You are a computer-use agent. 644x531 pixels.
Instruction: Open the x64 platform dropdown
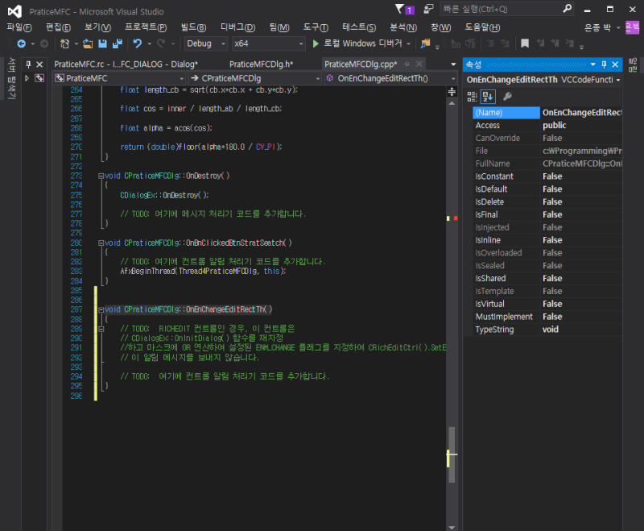[269, 44]
